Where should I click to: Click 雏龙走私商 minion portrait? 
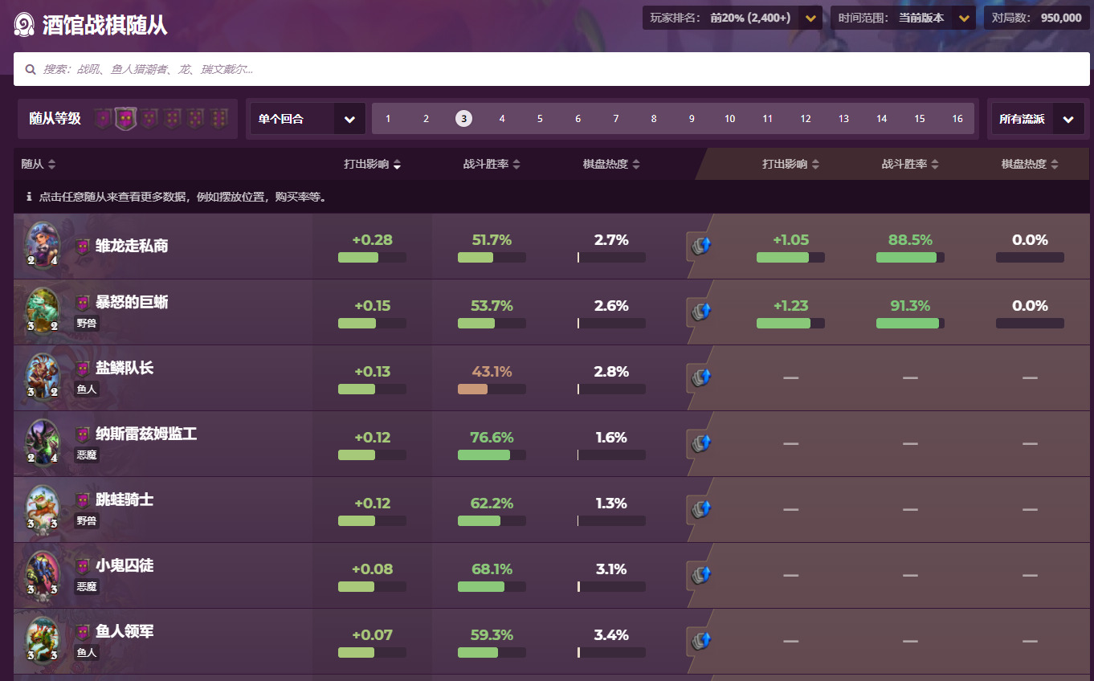[x=43, y=245]
